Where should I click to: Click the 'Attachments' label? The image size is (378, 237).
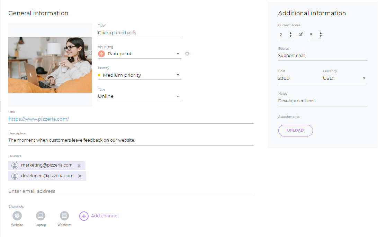[x=289, y=117]
